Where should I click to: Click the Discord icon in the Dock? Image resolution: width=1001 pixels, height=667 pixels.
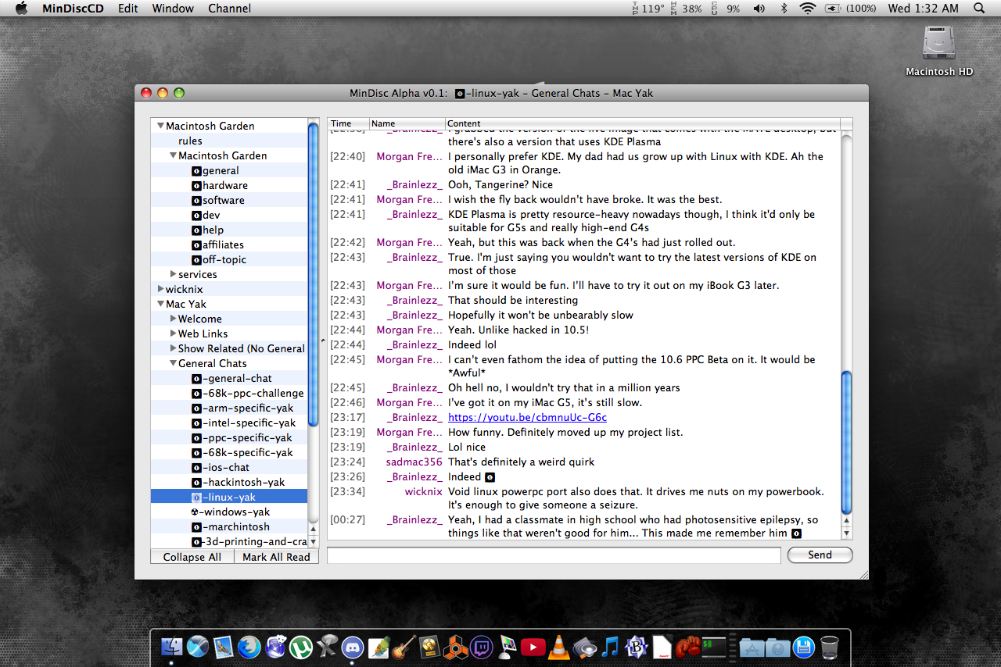pyautogui.click(x=353, y=647)
